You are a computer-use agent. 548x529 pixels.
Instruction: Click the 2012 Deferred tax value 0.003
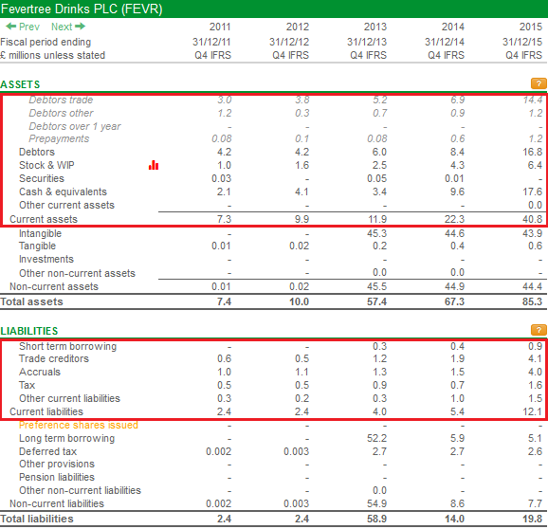[296, 451]
